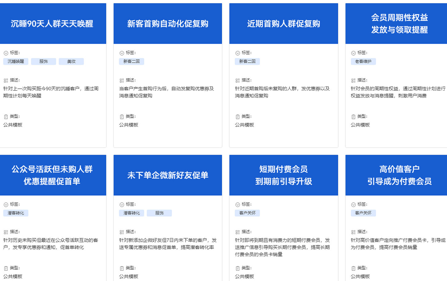The width and height of the screenshot is (447, 281).
Task: Select the 美妆 tag on the first card
Action: pos(71,61)
